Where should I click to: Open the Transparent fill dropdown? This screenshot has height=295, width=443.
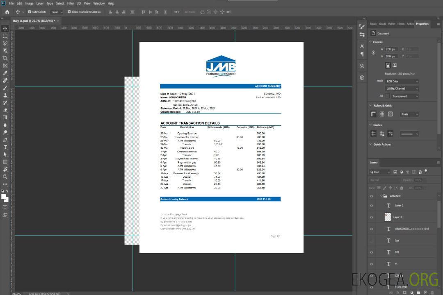[x=404, y=96]
